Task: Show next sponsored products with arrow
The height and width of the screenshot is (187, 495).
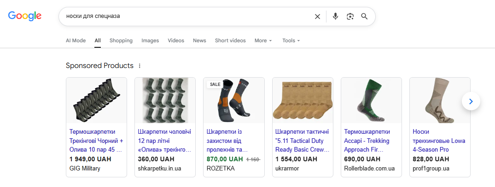Action: (471, 102)
